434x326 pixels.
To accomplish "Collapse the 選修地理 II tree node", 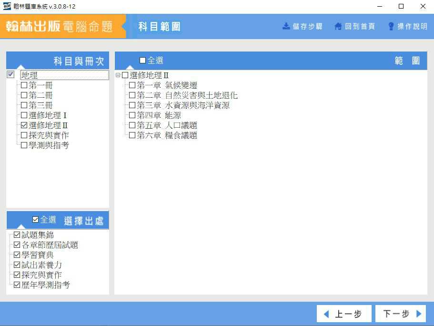I will [118, 75].
